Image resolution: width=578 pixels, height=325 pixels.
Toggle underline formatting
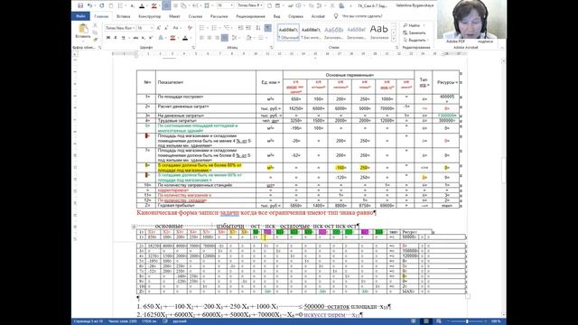pyautogui.click(x=123, y=38)
